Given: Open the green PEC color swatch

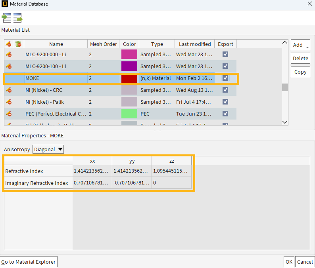Looking at the screenshot, I should [x=129, y=114].
